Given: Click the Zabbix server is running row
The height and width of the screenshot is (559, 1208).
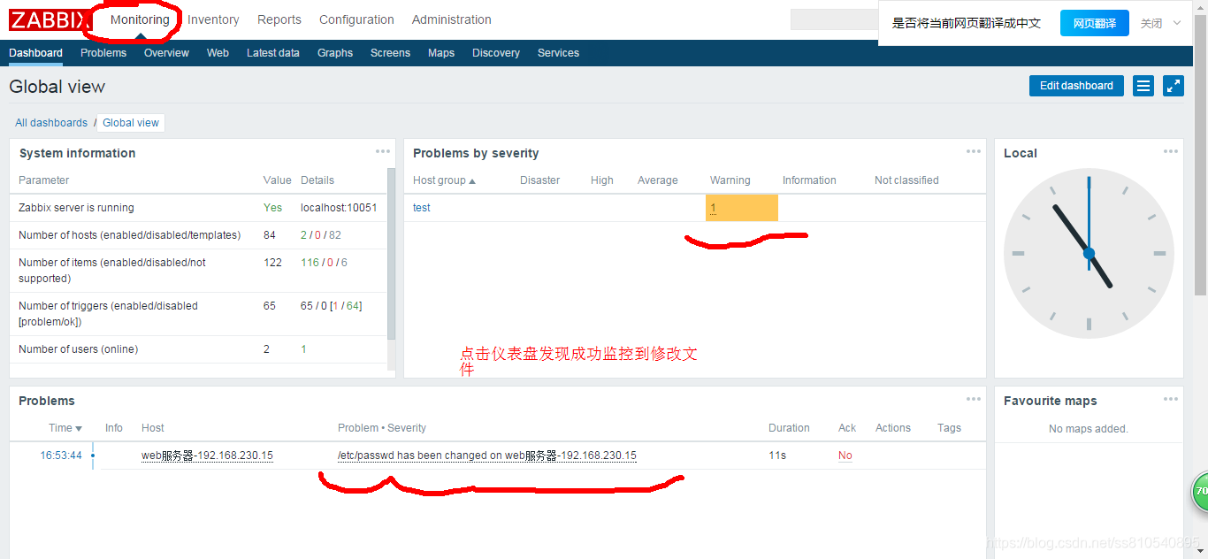Looking at the screenshot, I should (x=199, y=208).
